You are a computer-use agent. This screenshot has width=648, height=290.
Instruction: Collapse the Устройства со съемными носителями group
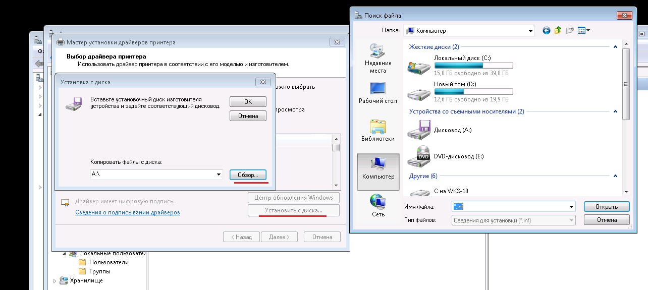[615, 111]
